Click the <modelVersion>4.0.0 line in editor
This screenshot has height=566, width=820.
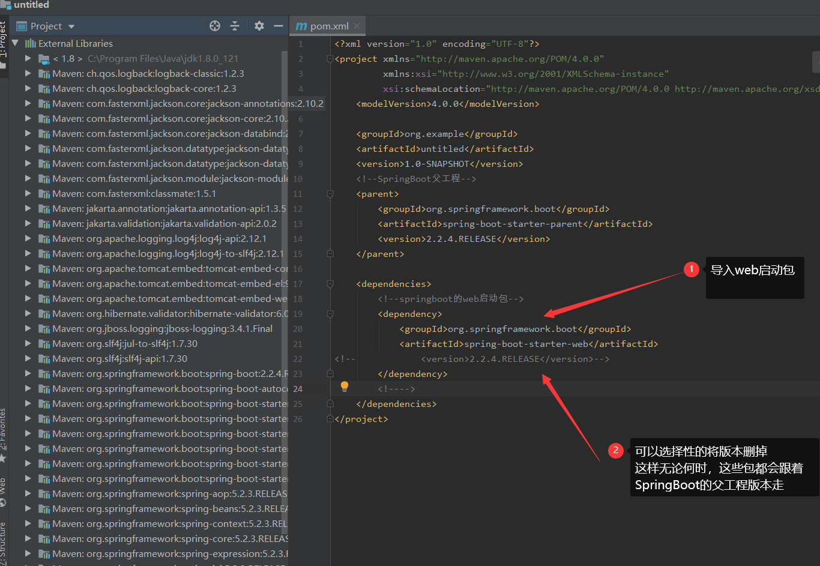coord(448,104)
